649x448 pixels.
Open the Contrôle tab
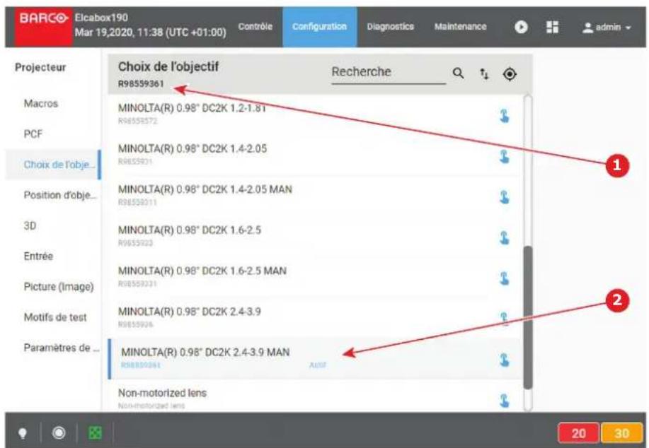pos(255,26)
